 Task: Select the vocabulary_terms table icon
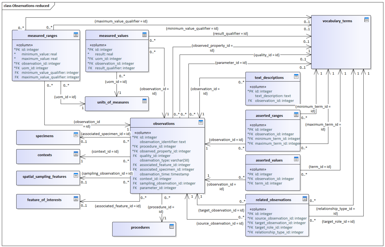pos(367,20)
